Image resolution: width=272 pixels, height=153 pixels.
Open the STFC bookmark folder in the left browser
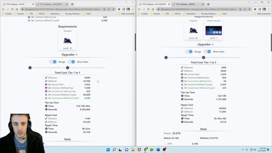[30, 14]
